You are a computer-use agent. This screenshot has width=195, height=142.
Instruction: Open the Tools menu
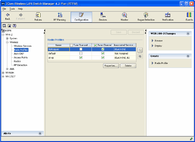[x=12, y=9]
